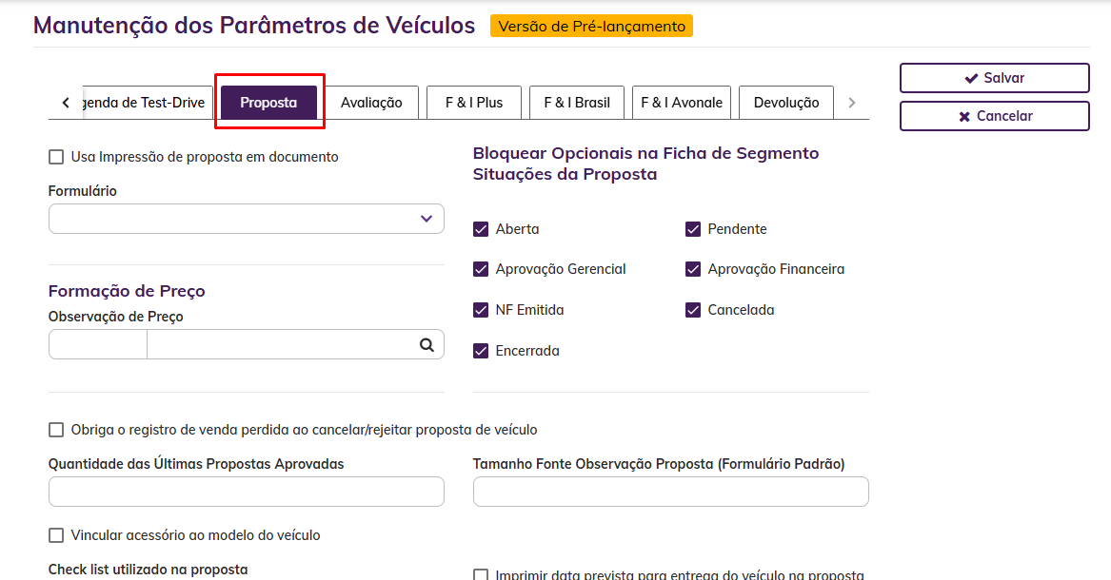The height and width of the screenshot is (580, 1111).
Task: Toggle the Aprovação Gerencial checkbox
Action: click(481, 269)
